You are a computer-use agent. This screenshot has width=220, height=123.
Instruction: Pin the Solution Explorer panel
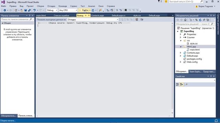click(211, 16)
